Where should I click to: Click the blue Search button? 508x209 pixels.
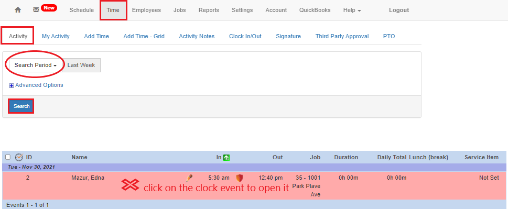click(x=21, y=106)
